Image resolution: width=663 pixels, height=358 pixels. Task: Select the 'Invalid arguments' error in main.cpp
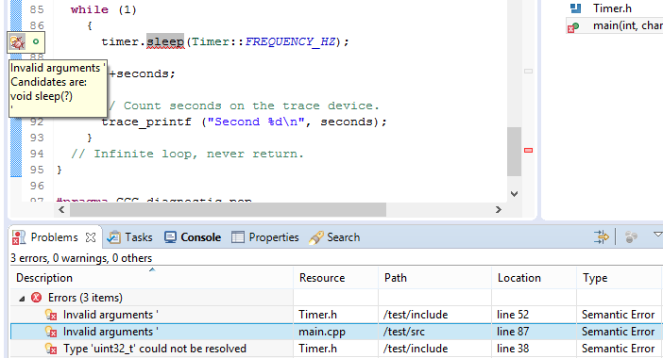pyautogui.click(x=110, y=332)
